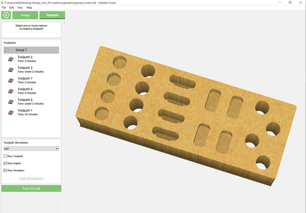Select the Toolpath 2 label

(25, 57)
